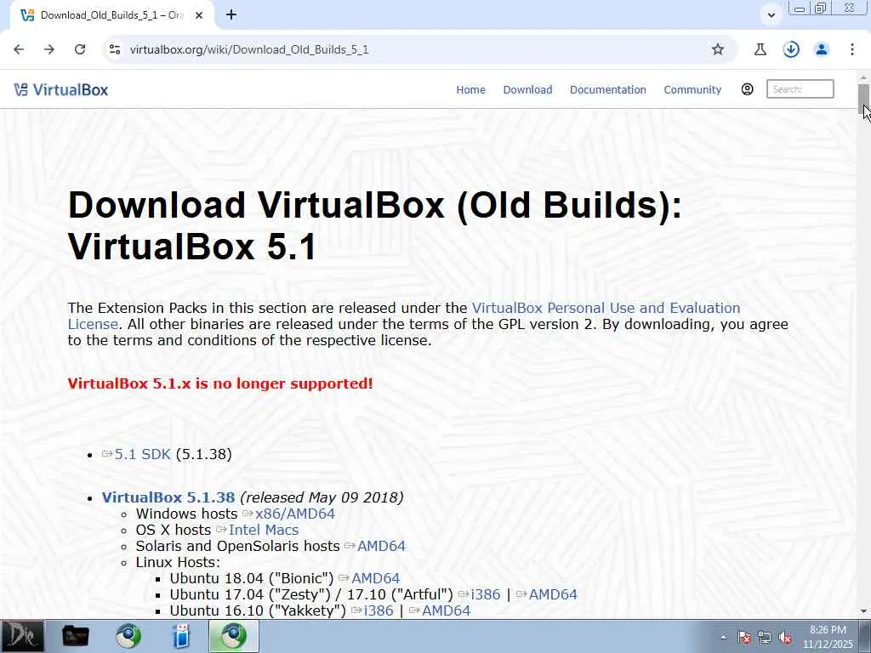The width and height of the screenshot is (871, 653).
Task: Open the VirtualBox 5.1.38 link
Action: [168, 497]
